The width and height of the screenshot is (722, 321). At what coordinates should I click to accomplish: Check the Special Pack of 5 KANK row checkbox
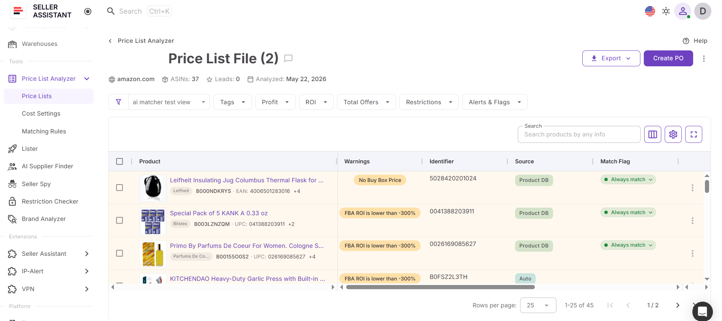point(120,220)
